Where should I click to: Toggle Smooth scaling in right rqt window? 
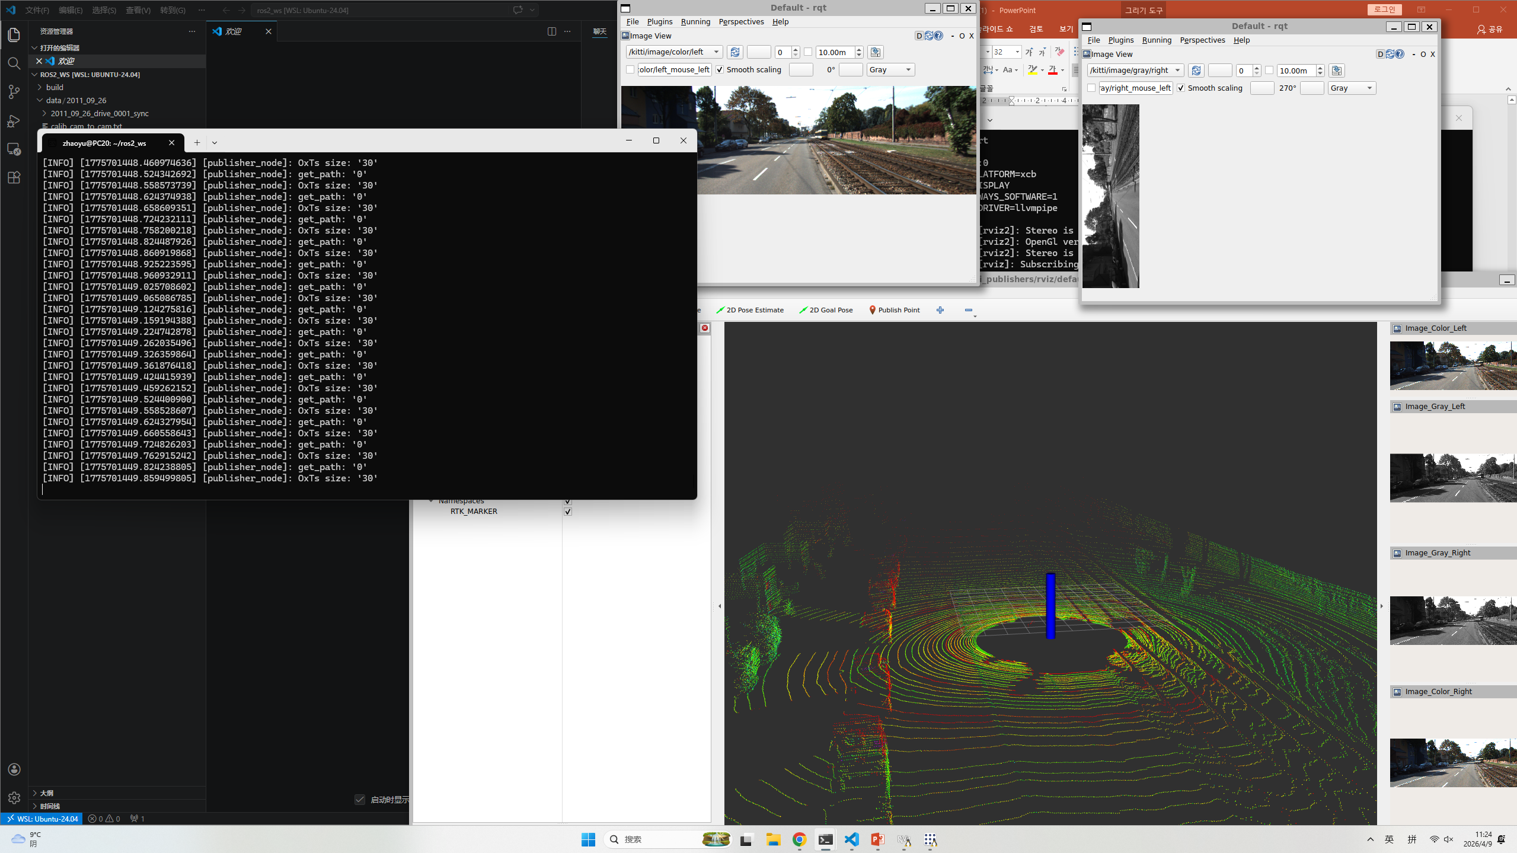1181,88
